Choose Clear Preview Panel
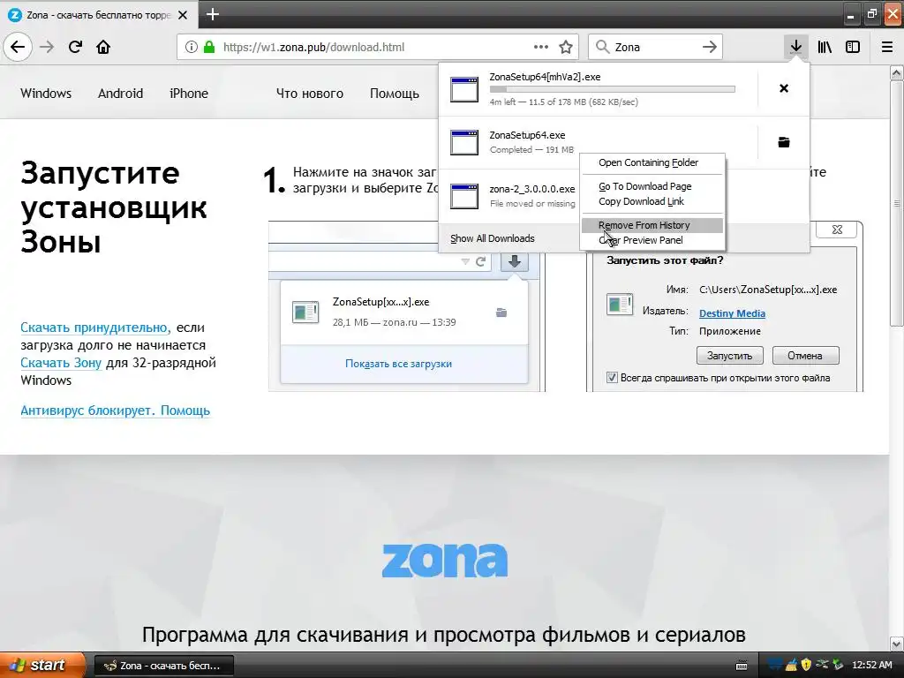Image resolution: width=904 pixels, height=678 pixels. [652, 240]
